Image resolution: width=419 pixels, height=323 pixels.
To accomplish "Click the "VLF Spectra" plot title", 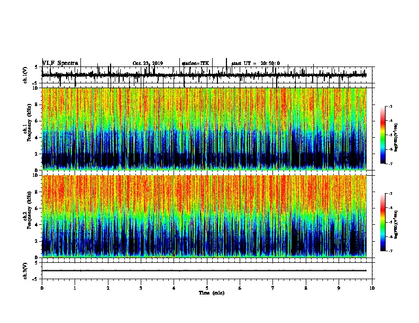I will [x=60, y=63].
